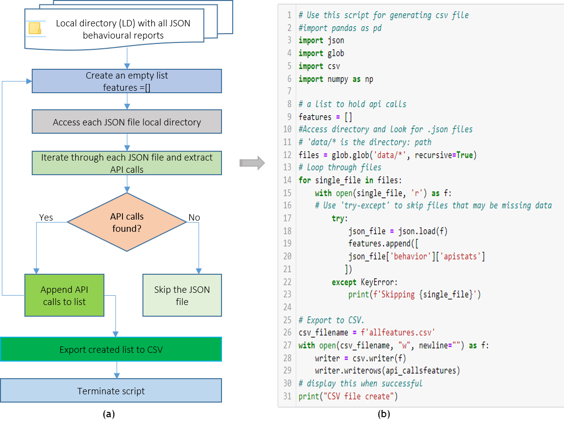Select the '#import pandas as pd' line
The width and height of the screenshot is (564, 426).
point(340,28)
